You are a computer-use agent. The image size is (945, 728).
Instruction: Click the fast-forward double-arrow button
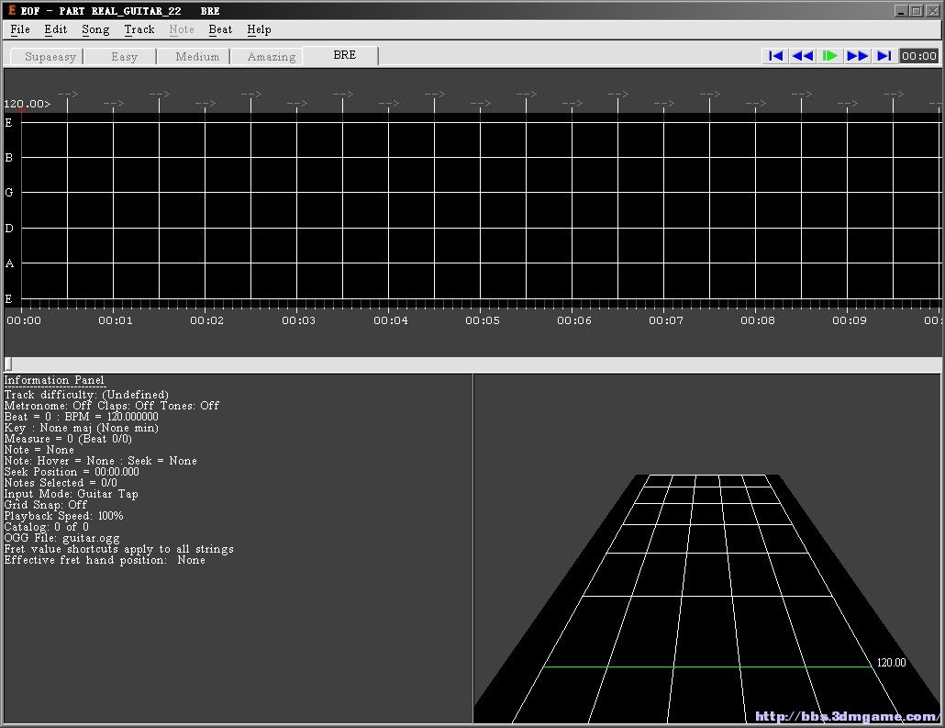[x=857, y=56]
